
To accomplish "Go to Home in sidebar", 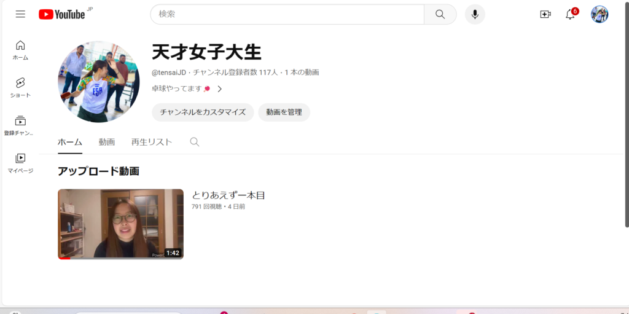I will coord(20,50).
